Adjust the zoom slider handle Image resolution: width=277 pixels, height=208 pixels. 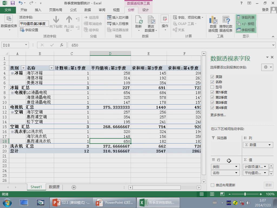(x=245, y=194)
